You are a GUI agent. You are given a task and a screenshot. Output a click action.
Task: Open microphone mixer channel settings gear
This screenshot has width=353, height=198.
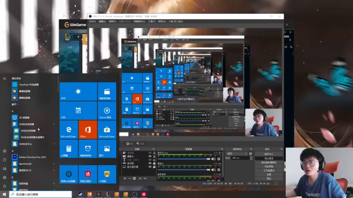point(218,159)
